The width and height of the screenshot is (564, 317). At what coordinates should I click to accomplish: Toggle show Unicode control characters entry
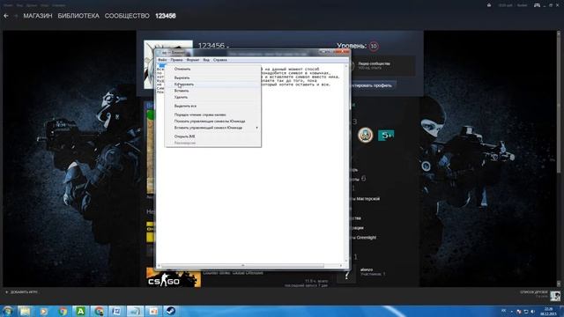213,122
